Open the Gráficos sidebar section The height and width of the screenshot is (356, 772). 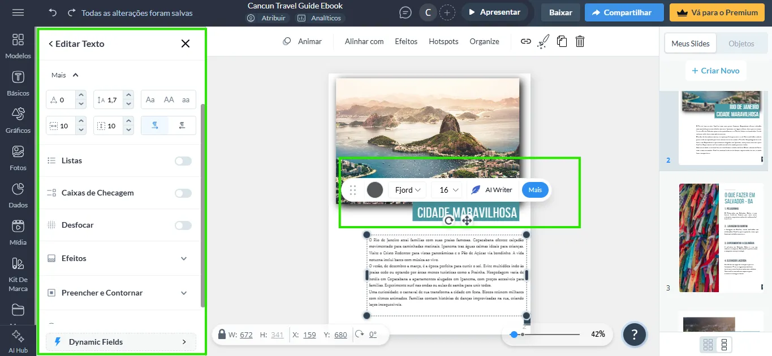coord(18,120)
